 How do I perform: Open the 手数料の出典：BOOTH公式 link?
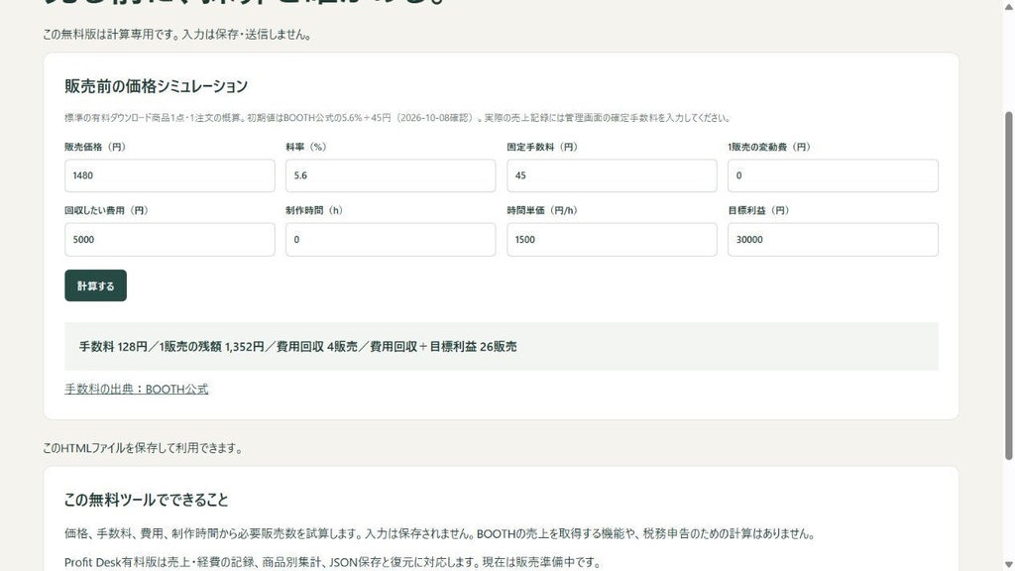click(137, 389)
